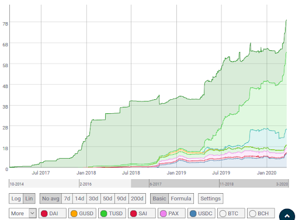The width and height of the screenshot is (299, 220).
Task: Click the 0 y-axis label
Action: click(x=6, y=169)
